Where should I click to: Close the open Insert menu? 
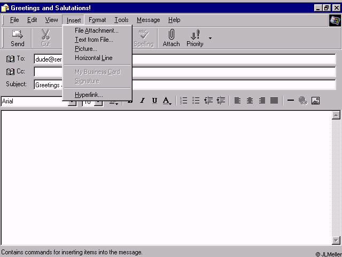point(74,20)
